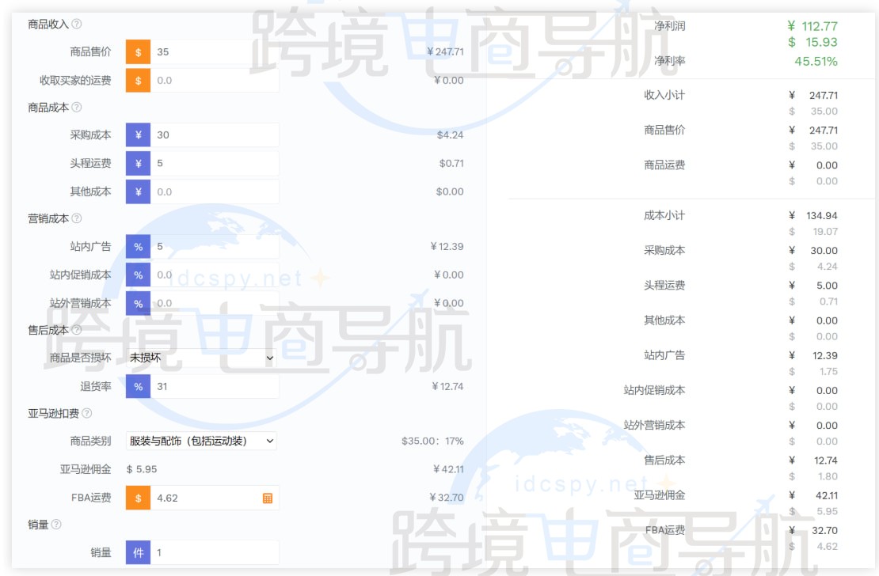Click the orange $ icon beside 商品售价
Viewport: 879px width, 576px height.
point(138,52)
